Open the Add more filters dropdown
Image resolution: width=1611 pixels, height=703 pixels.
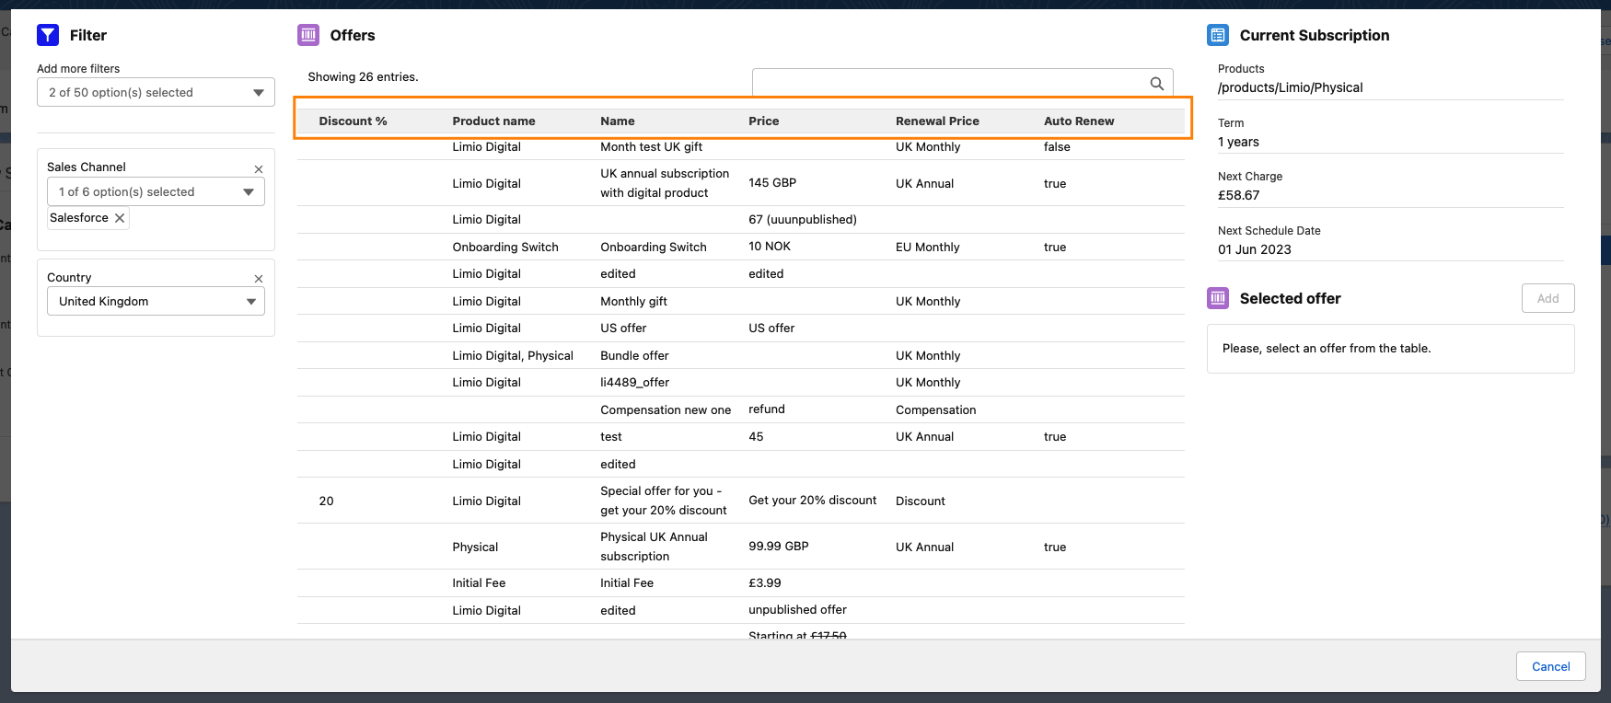point(156,92)
